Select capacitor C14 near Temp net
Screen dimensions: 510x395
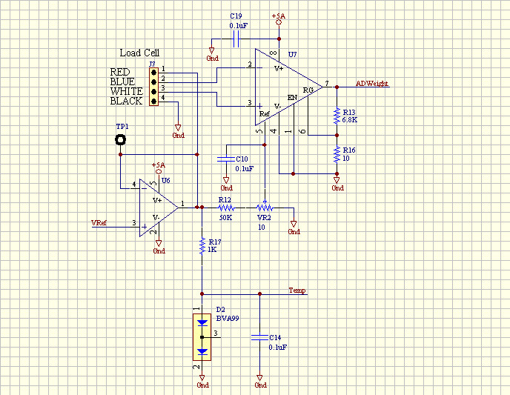tap(259, 337)
